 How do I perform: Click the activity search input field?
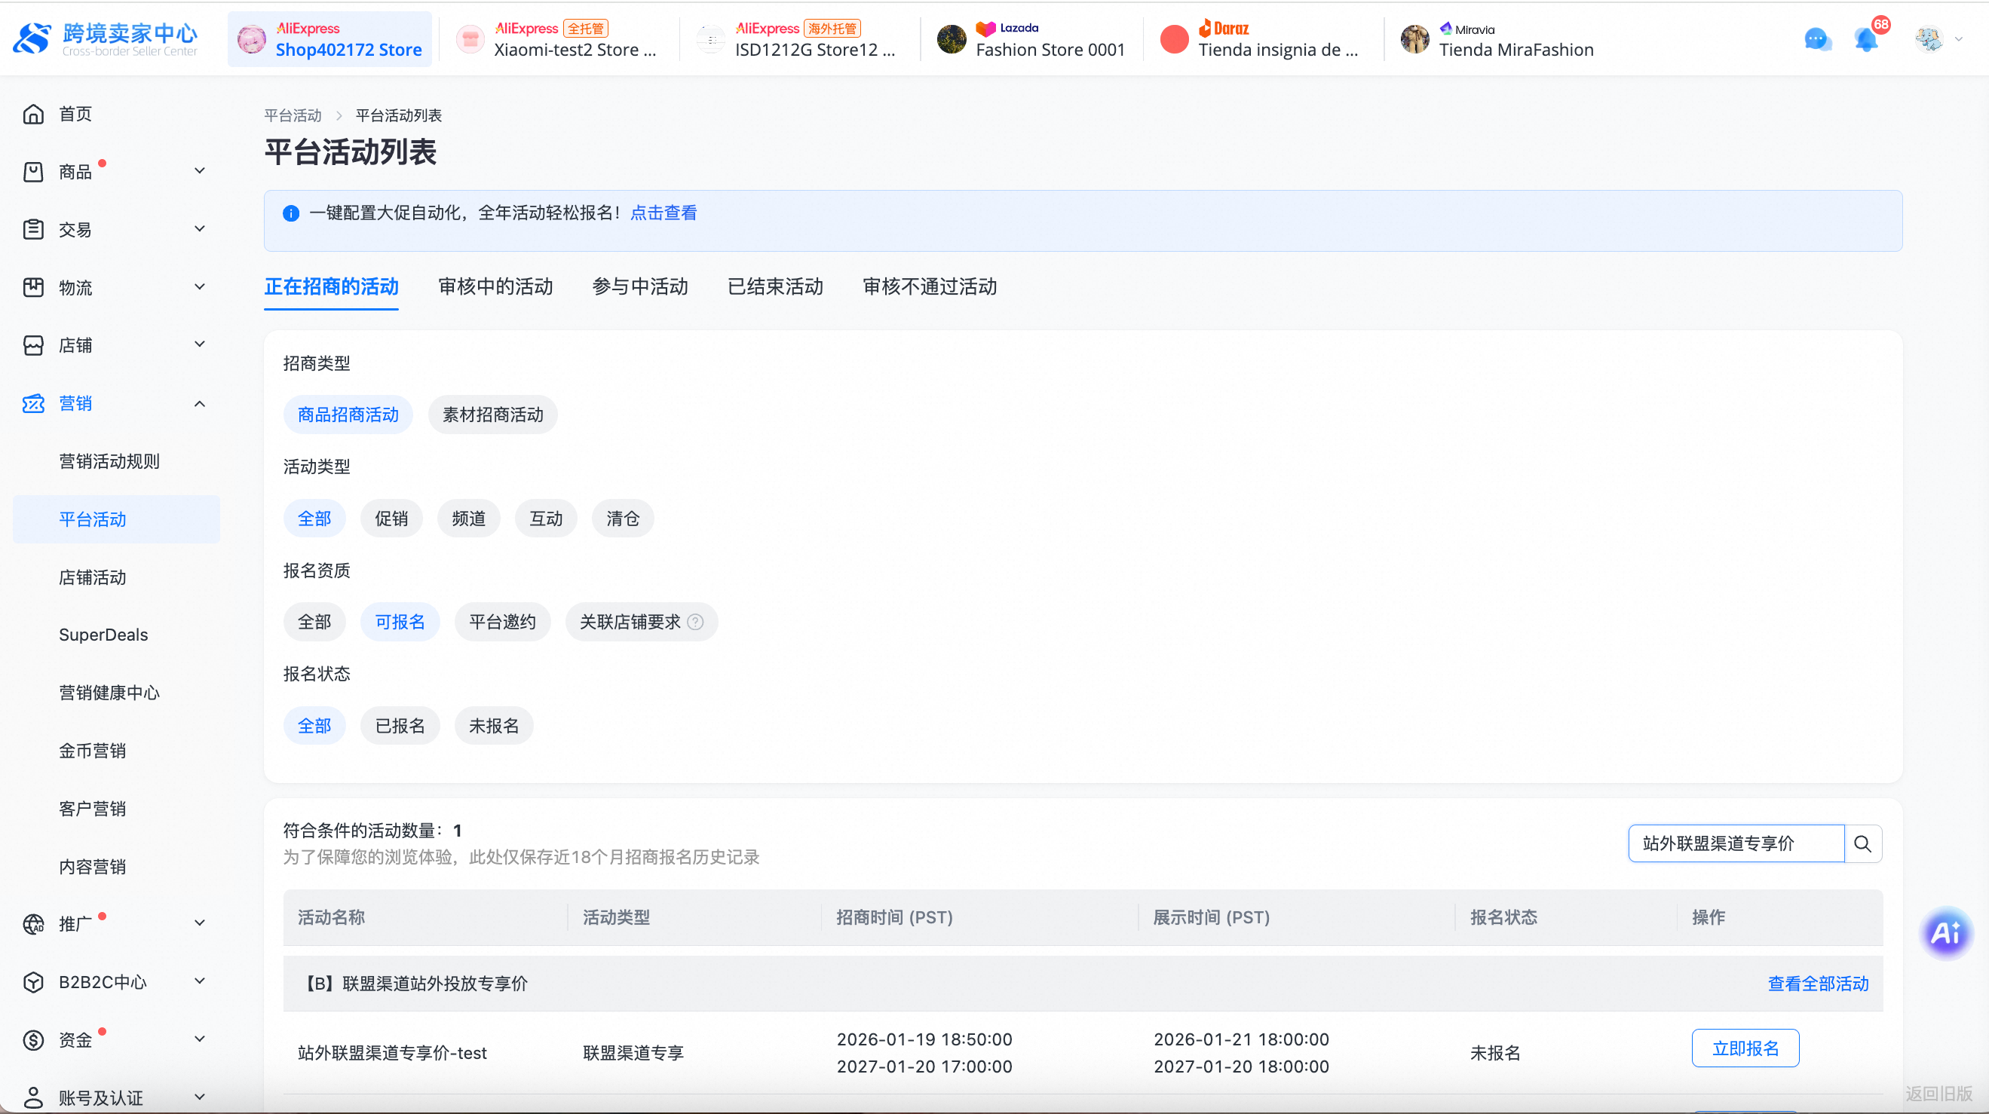(1734, 844)
